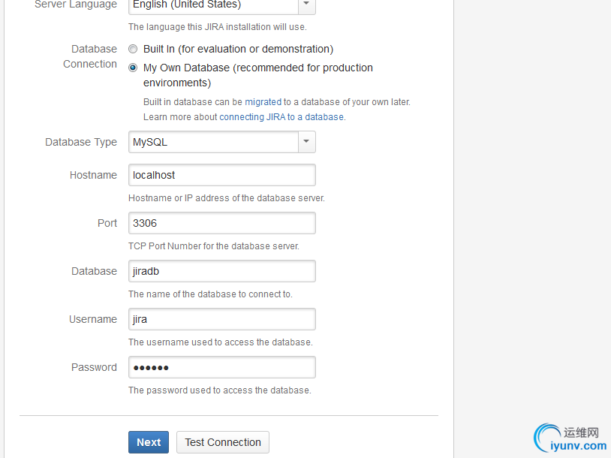Click the 'The username used to access the database' hint
Viewport: 611px width, 458px height.
point(221,342)
